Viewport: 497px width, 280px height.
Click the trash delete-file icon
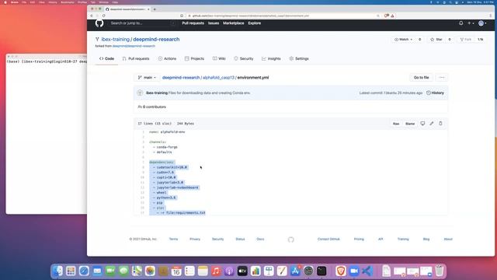coord(440,124)
